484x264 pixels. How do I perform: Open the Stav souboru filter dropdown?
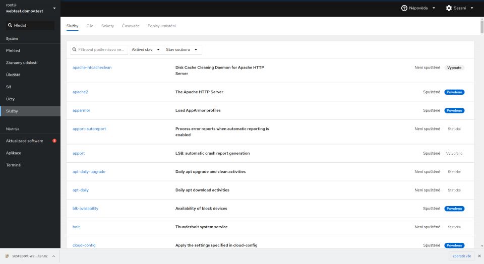(182, 49)
